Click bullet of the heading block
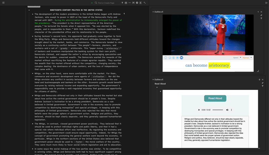Screen dimensions: 269x155 (x=29, y=10)
